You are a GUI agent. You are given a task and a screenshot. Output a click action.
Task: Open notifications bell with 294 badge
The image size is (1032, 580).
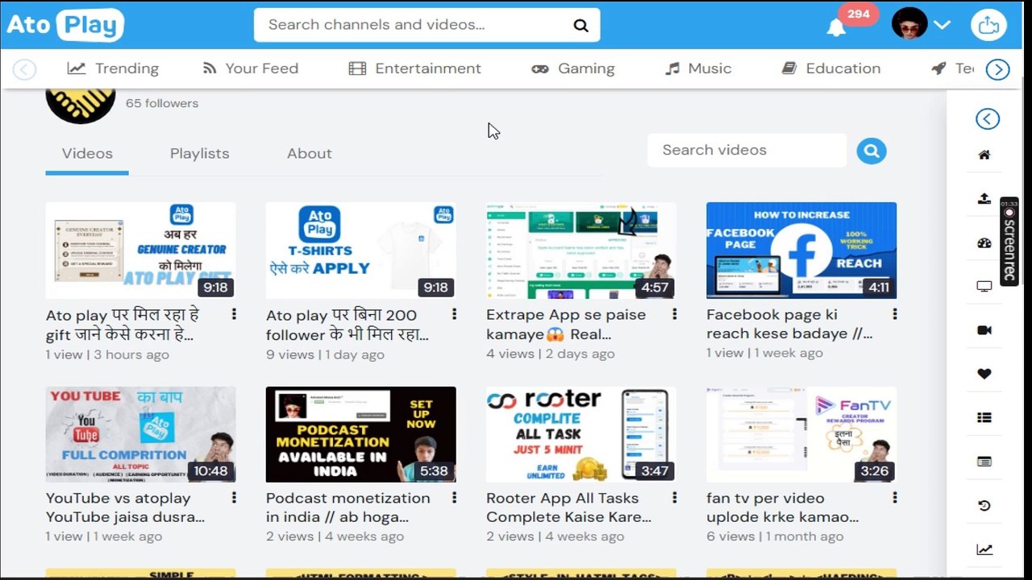836,27
